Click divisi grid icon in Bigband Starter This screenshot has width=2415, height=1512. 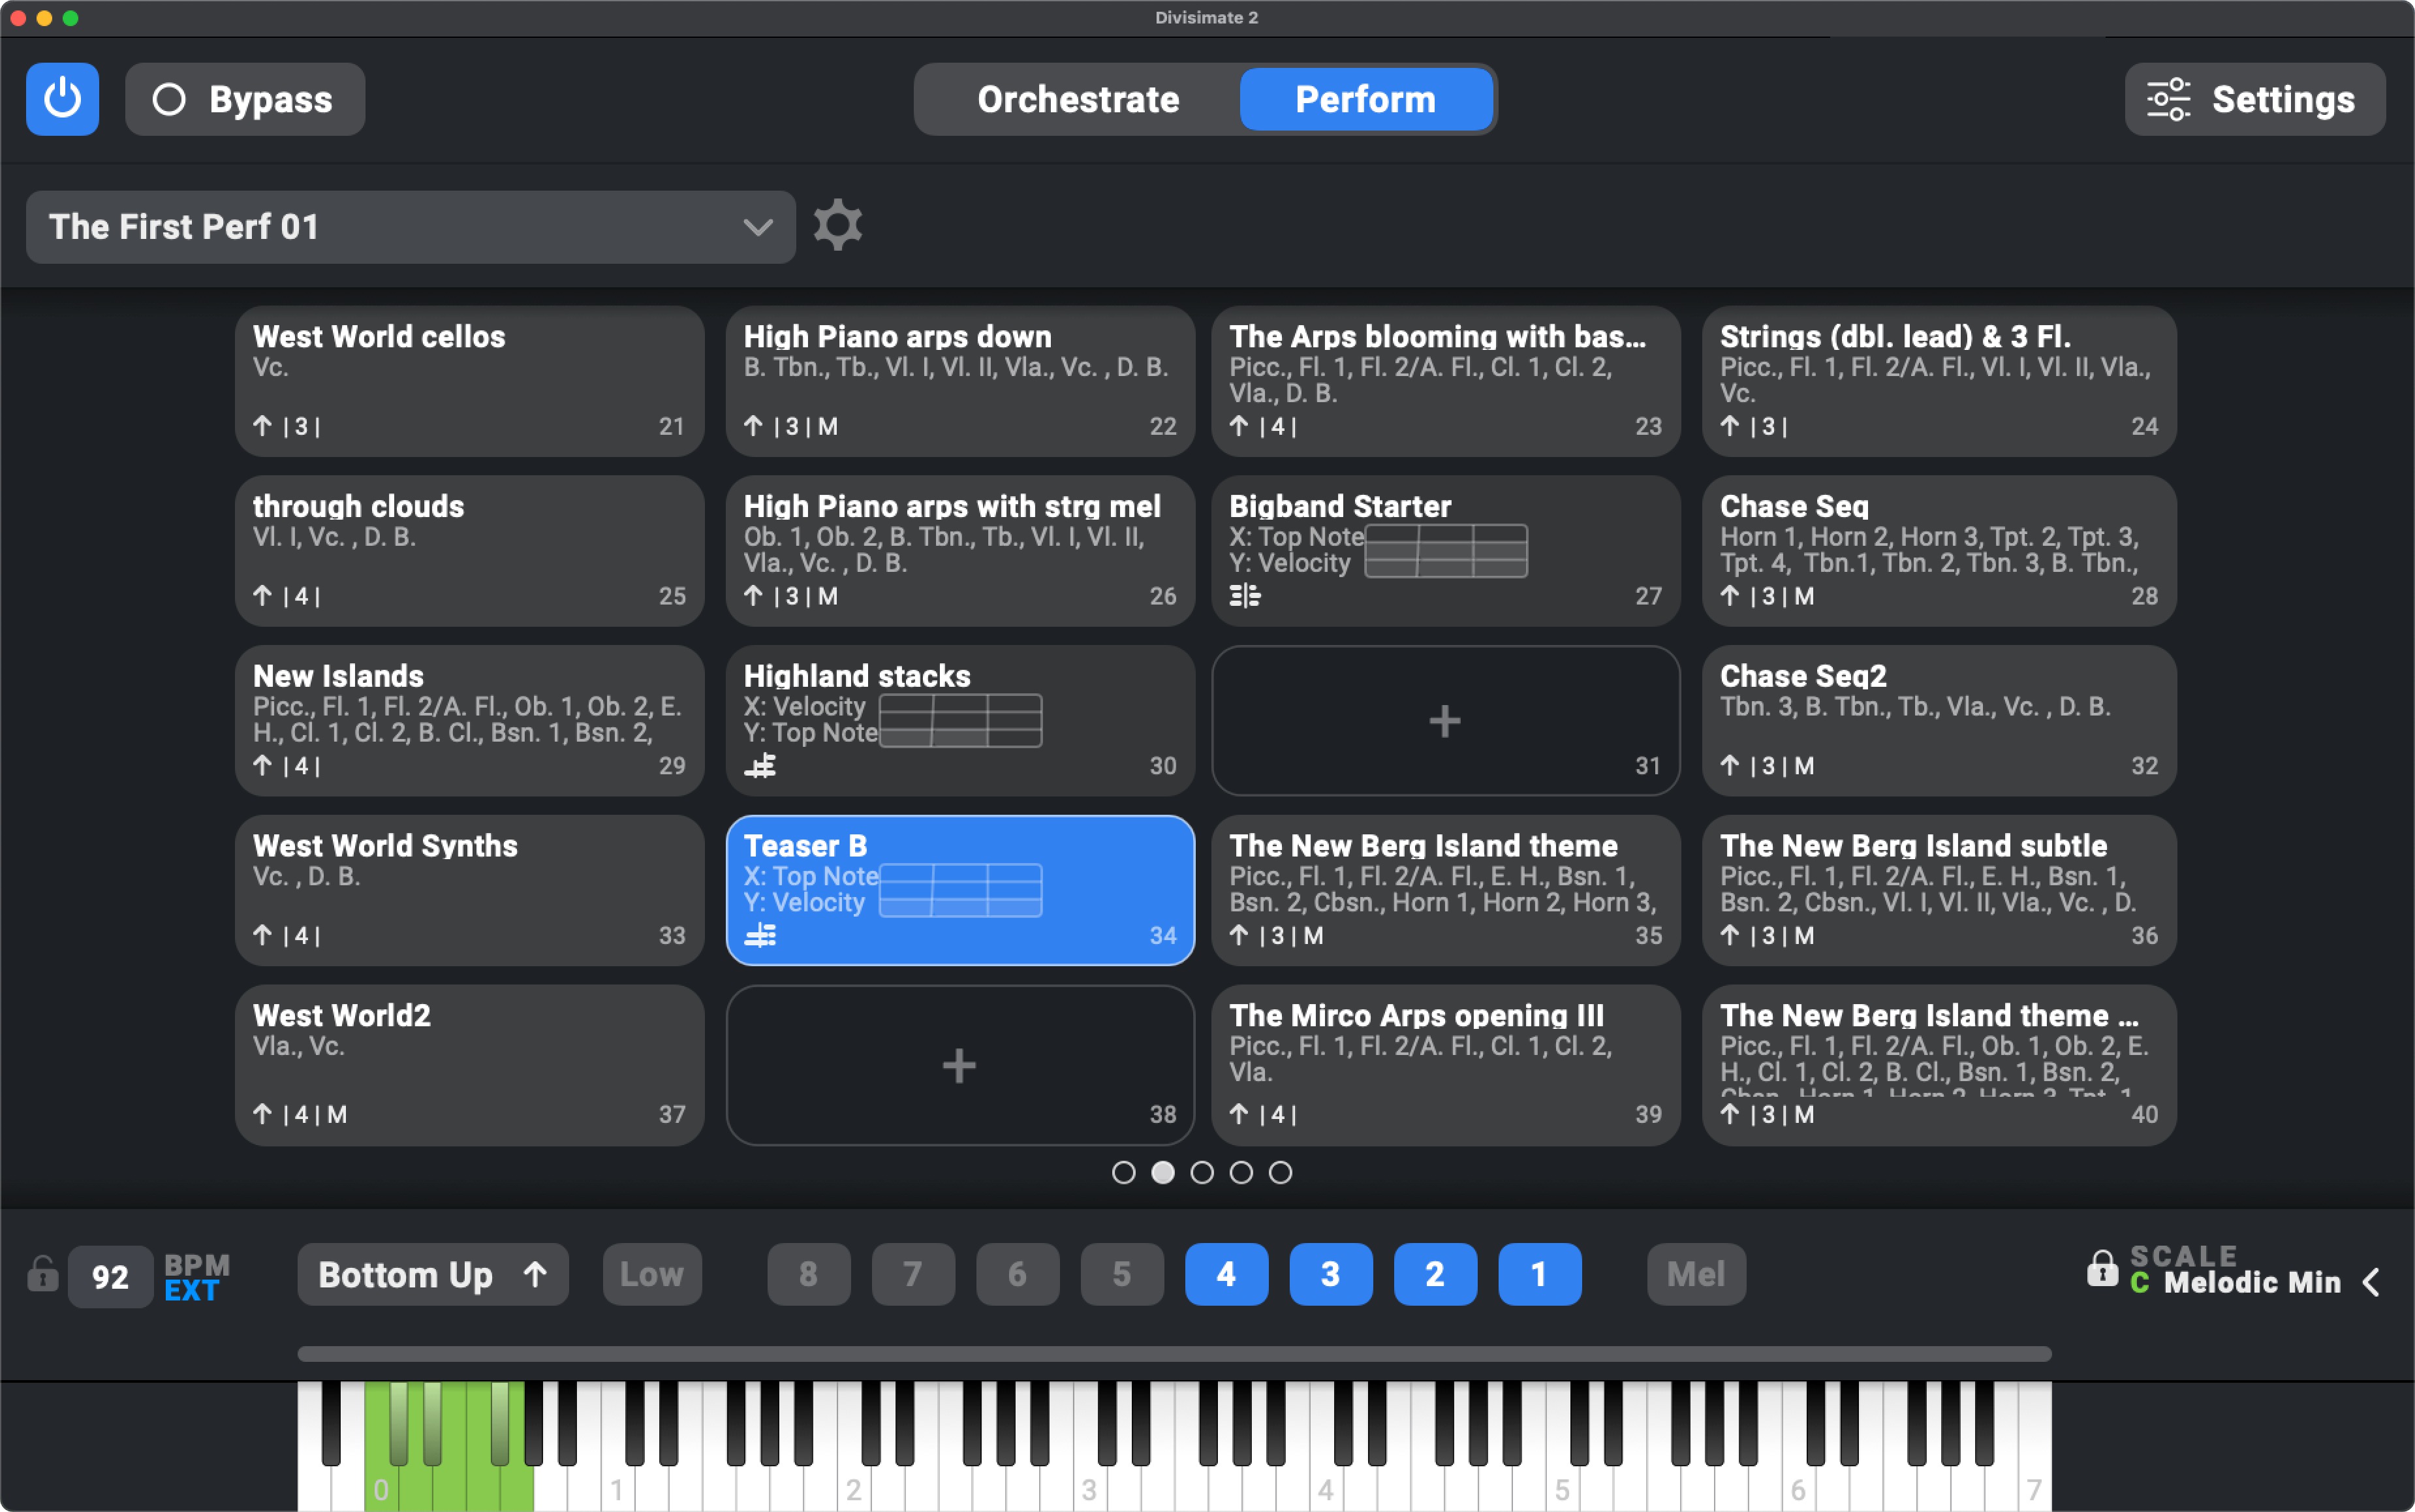pyautogui.click(x=1245, y=596)
